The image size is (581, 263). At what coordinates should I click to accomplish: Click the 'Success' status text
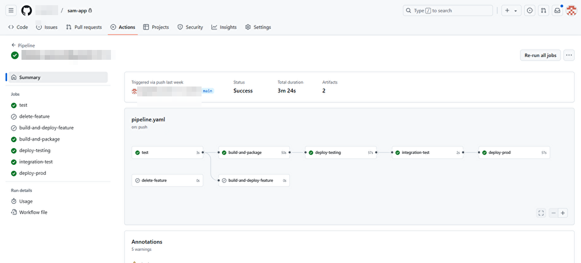243,91
